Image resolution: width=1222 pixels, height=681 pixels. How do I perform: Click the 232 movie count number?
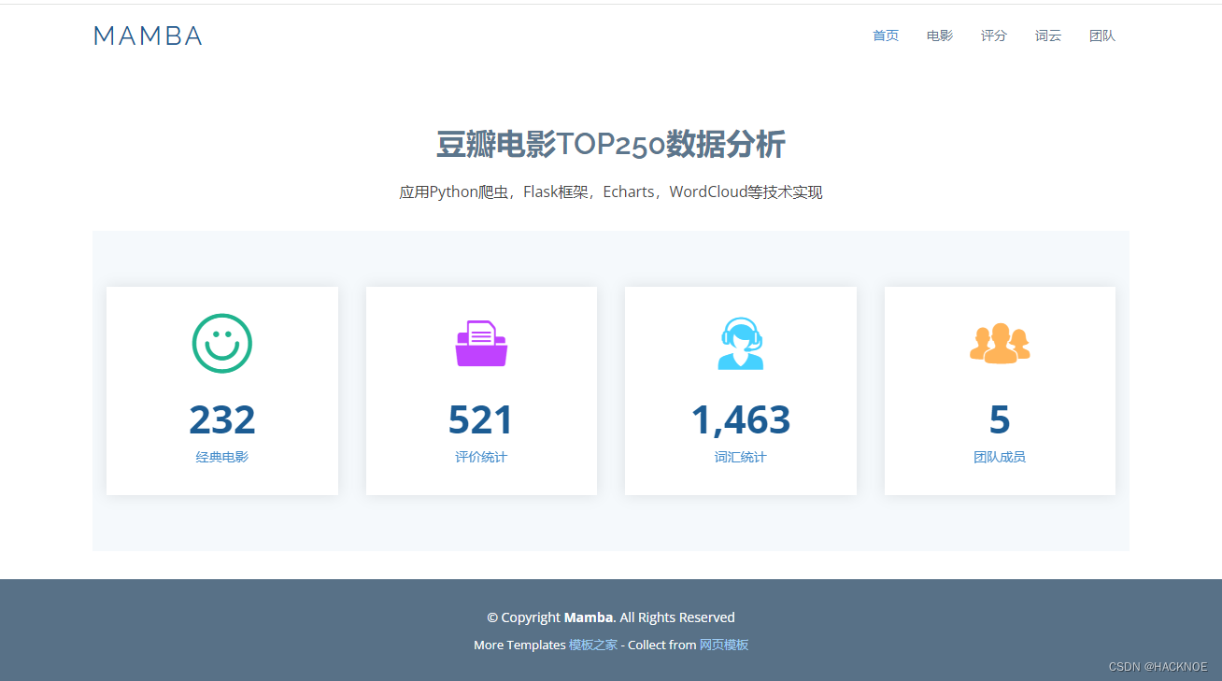coord(222,419)
